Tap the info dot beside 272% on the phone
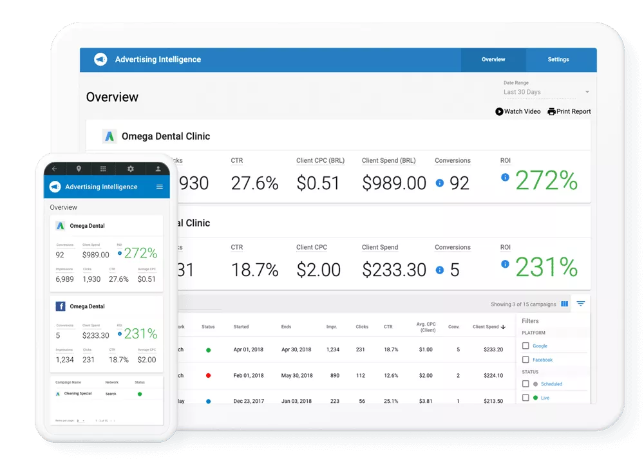 coord(120,254)
